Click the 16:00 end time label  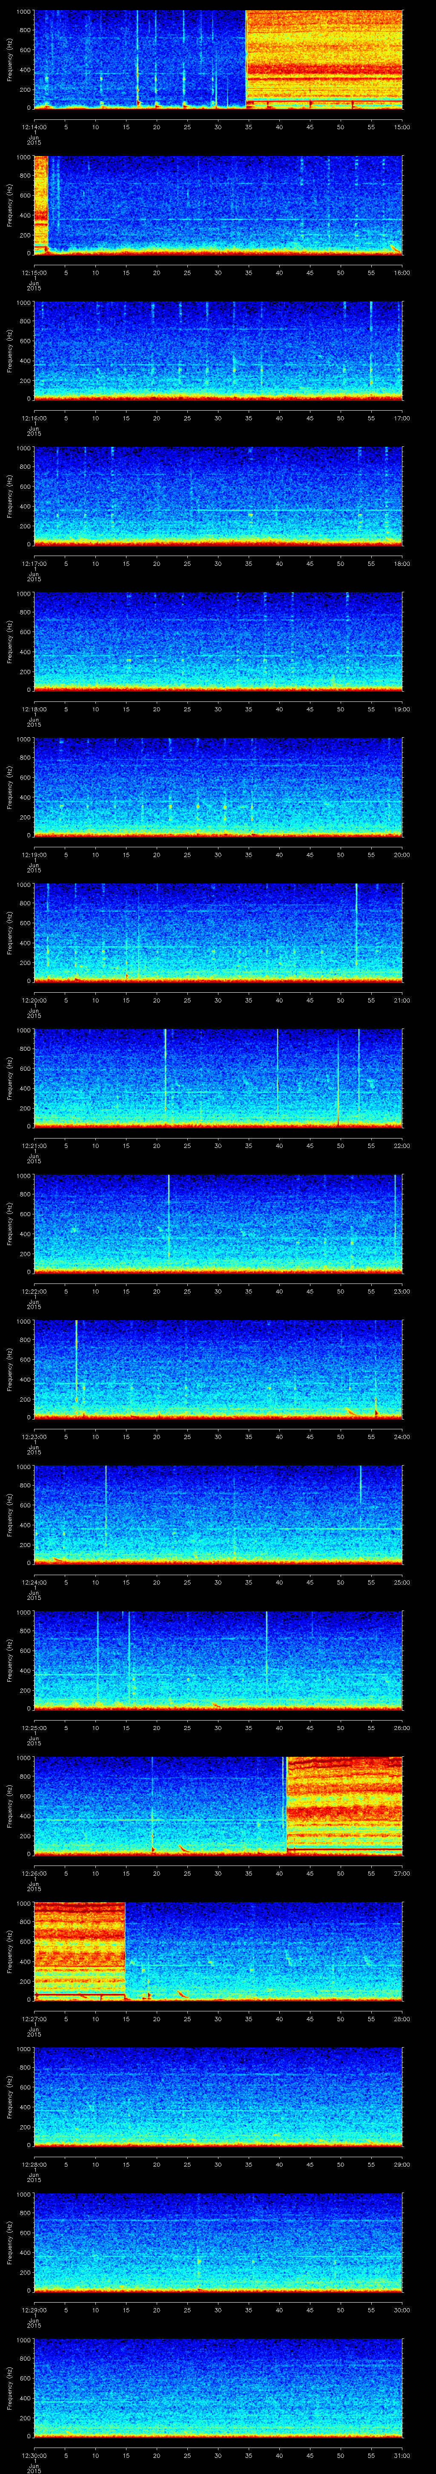pyautogui.click(x=402, y=273)
